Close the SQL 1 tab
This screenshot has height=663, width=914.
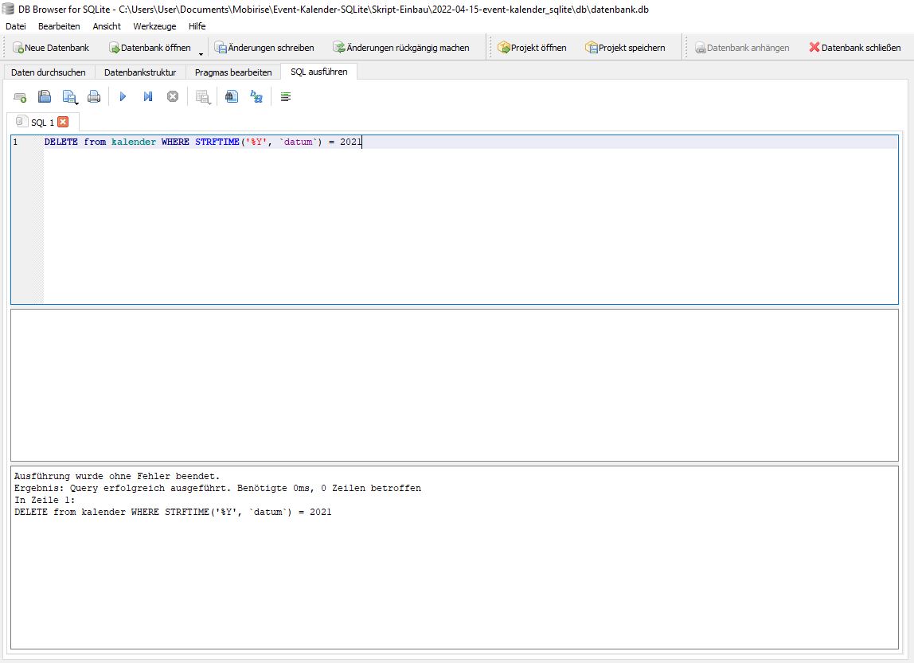pos(63,122)
